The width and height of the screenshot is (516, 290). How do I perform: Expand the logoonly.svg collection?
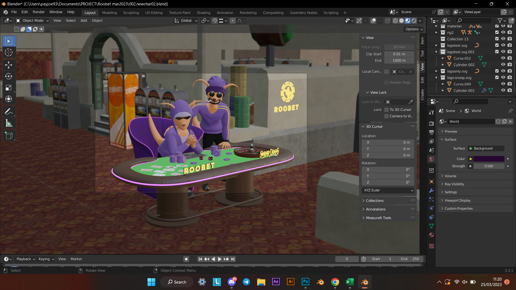436,71
